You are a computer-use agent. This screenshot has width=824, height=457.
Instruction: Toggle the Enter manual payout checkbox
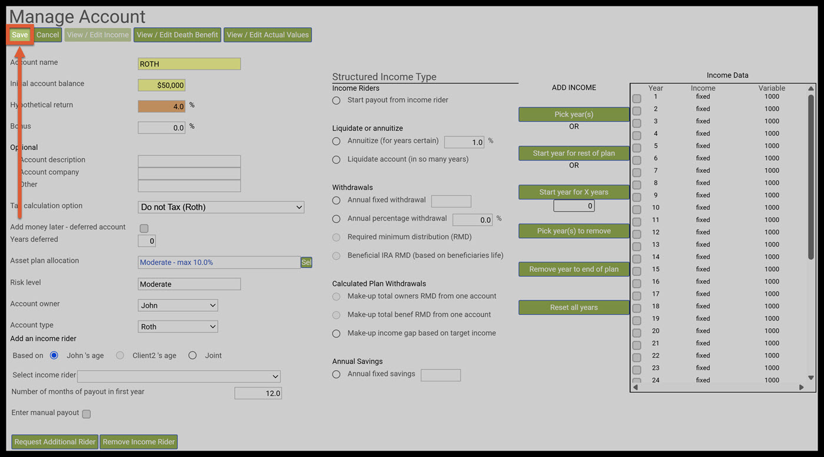point(87,414)
